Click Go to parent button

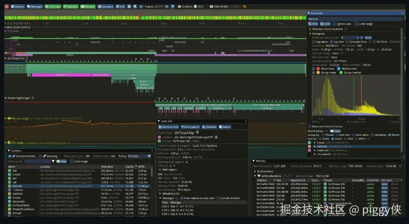point(190,127)
